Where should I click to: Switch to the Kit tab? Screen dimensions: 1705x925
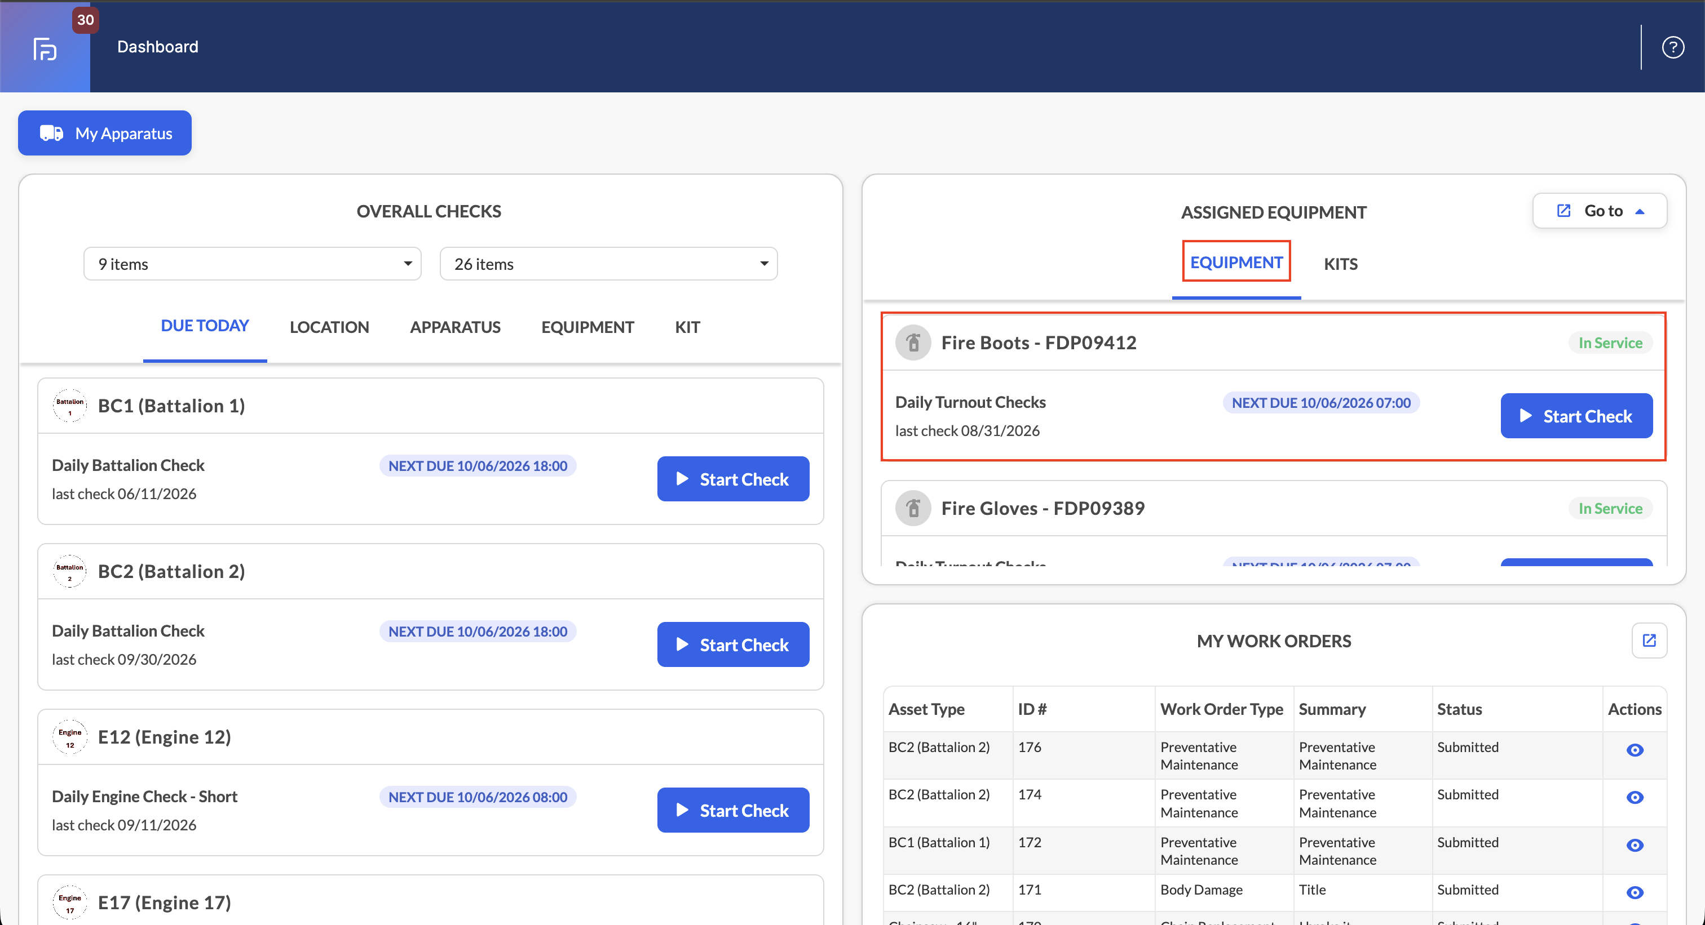tap(687, 327)
